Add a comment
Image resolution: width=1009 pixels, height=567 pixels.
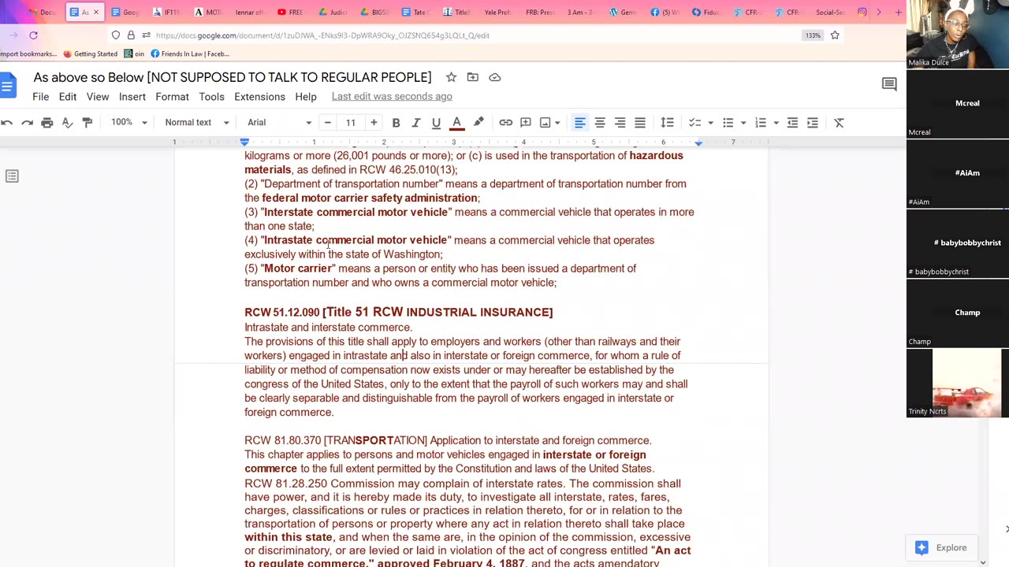[526, 122]
